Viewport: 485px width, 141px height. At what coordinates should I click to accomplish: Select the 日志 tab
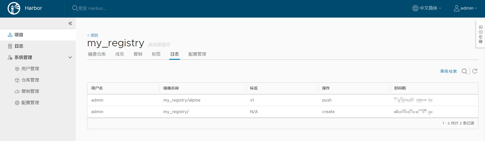pyautogui.click(x=175, y=54)
